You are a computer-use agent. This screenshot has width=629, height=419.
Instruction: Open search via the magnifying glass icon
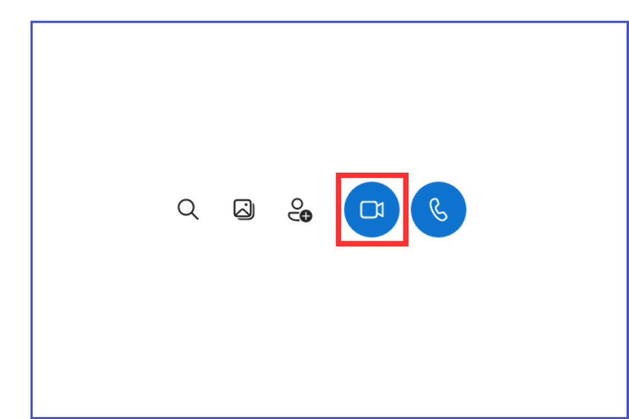point(188,209)
